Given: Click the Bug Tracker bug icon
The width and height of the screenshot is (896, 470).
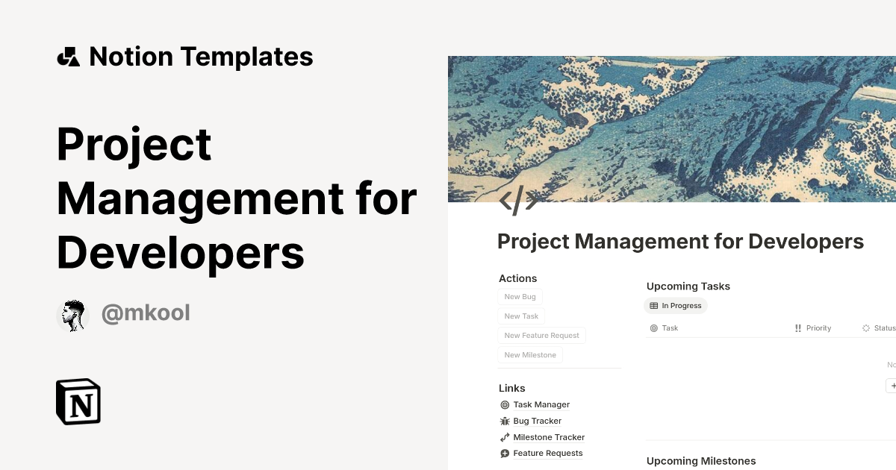Looking at the screenshot, I should coord(505,422).
